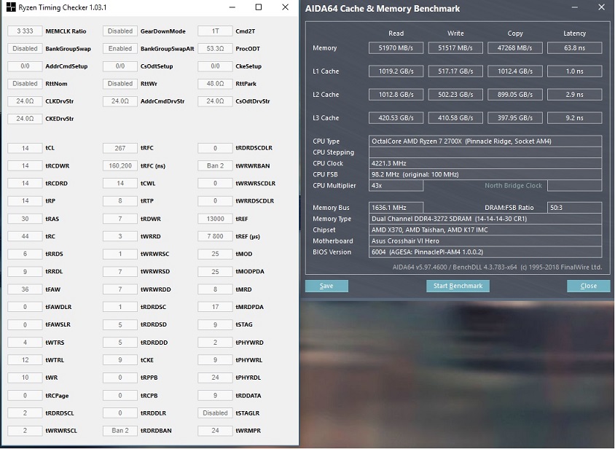
Task: Click the GearDownMode Disabled field
Action: click(120, 31)
